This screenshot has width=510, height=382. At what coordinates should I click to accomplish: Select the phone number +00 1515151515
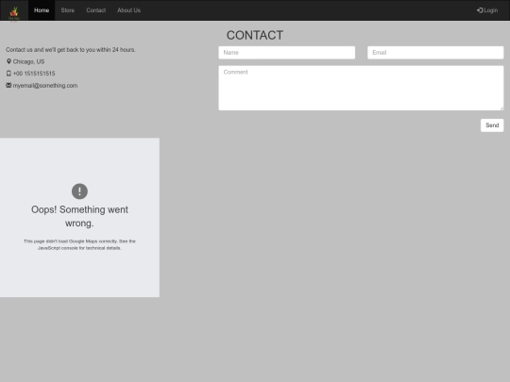(34, 74)
